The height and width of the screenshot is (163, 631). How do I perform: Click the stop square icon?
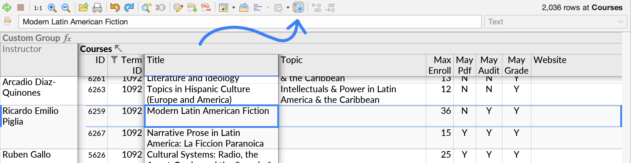(21, 7)
